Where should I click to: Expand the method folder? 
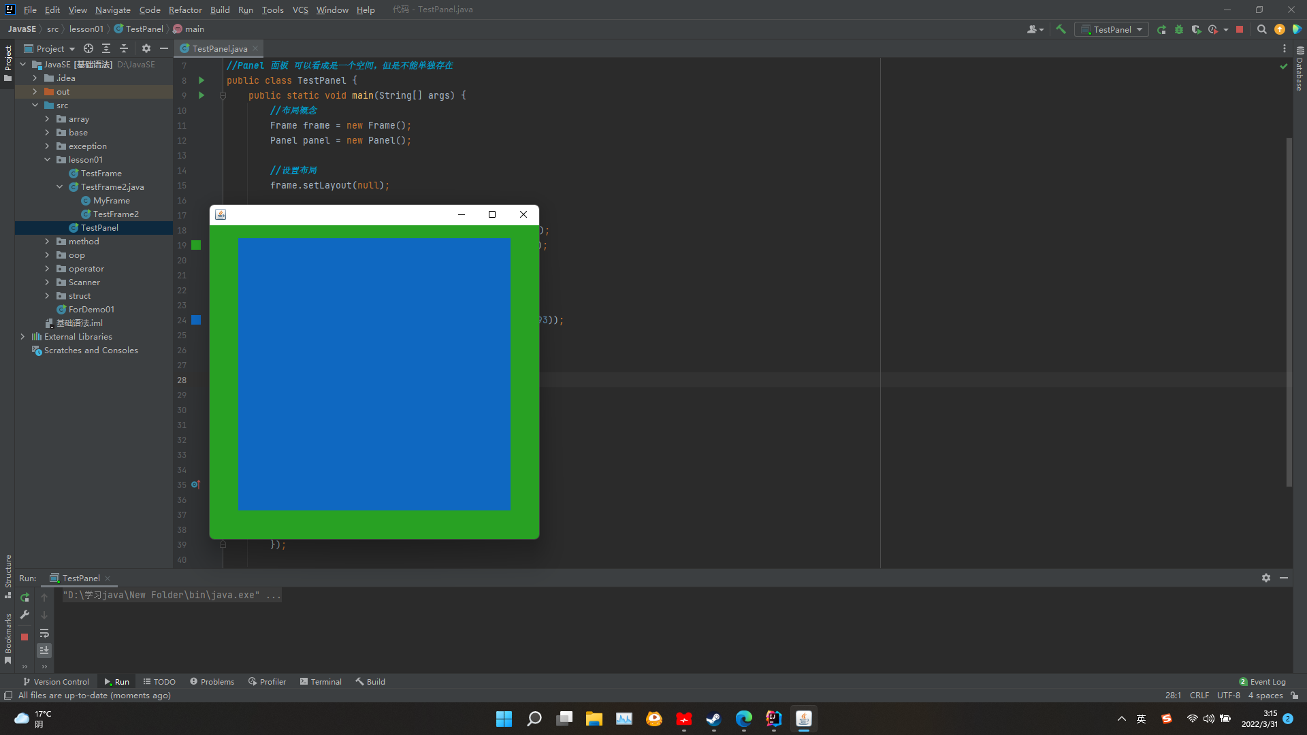point(47,242)
